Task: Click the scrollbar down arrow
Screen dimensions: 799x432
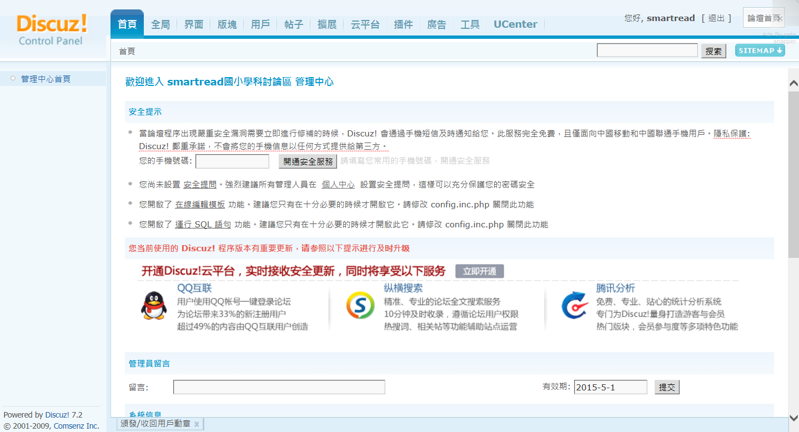Action: (x=793, y=418)
